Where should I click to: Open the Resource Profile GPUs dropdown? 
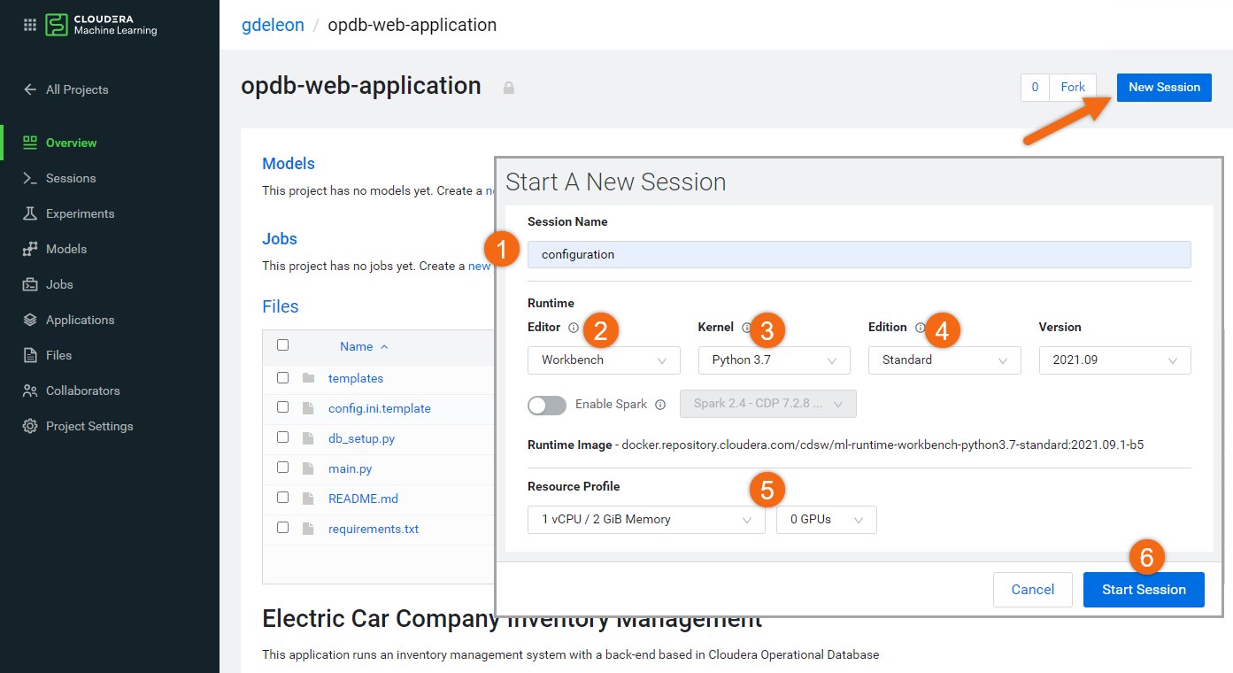(826, 519)
